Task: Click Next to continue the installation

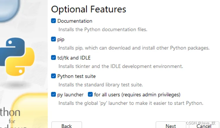Action: point(171,125)
